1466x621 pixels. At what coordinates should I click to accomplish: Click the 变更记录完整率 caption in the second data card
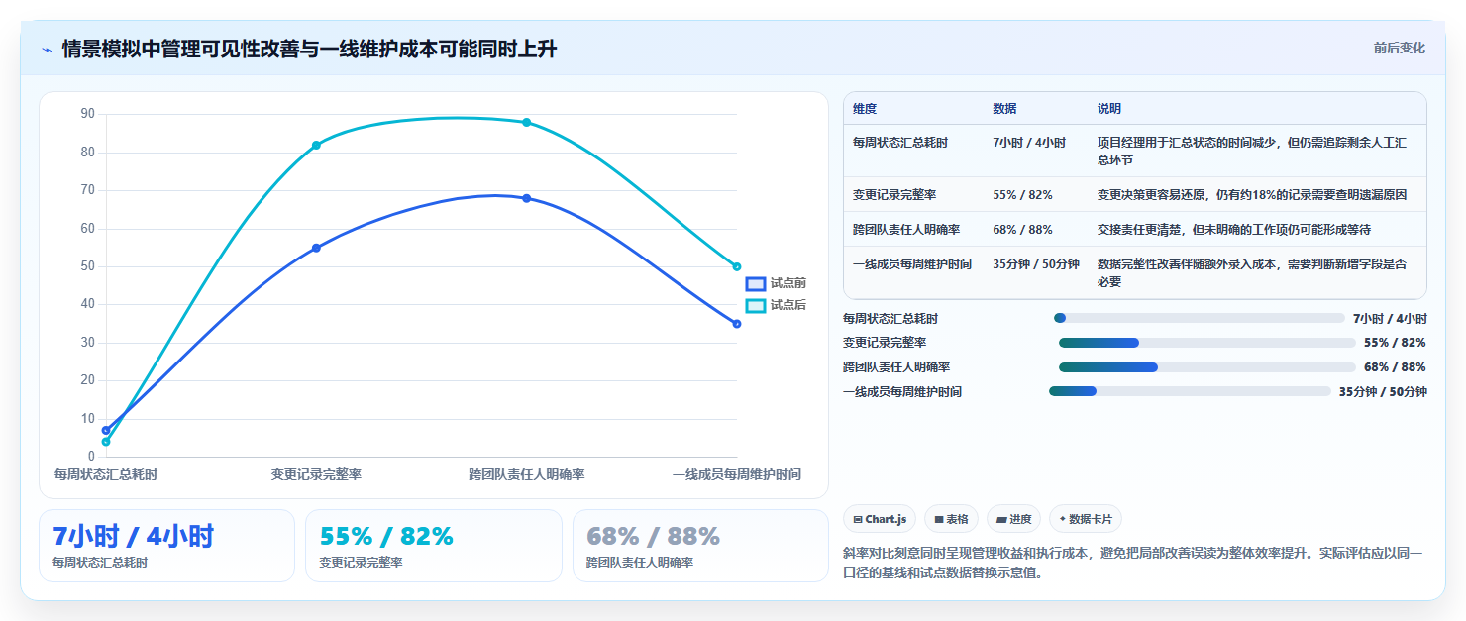pos(361,563)
